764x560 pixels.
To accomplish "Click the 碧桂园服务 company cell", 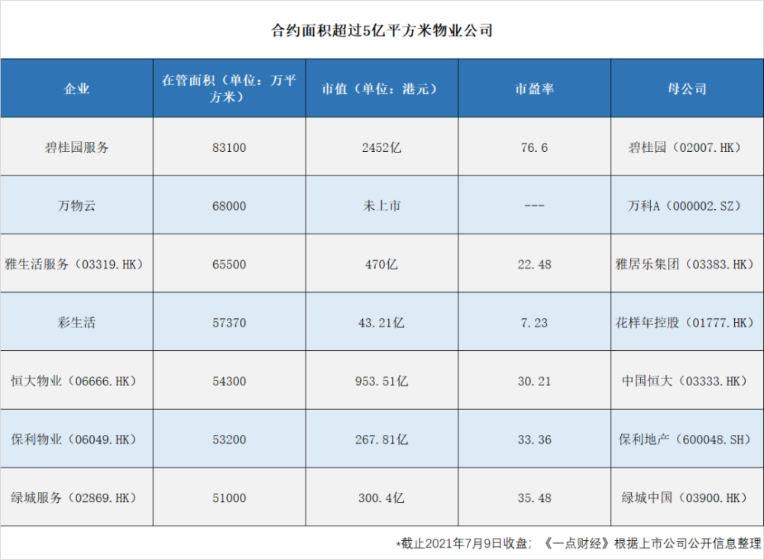I will [76, 147].
